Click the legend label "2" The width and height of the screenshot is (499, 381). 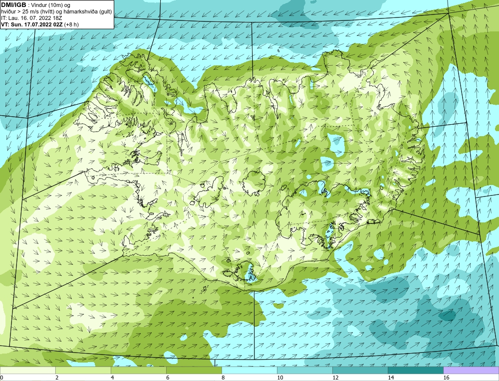coord(57,378)
